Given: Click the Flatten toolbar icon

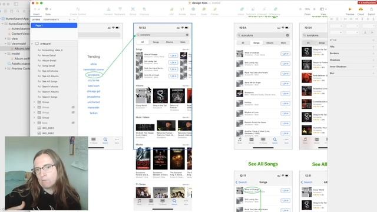Looking at the screenshot, I should pyautogui.click(x=214, y=9).
